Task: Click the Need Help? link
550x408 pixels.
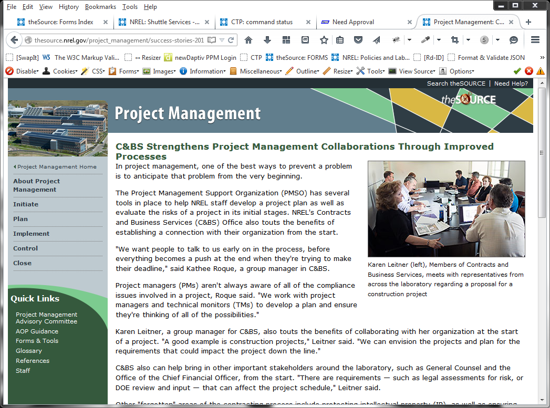Action: point(511,83)
